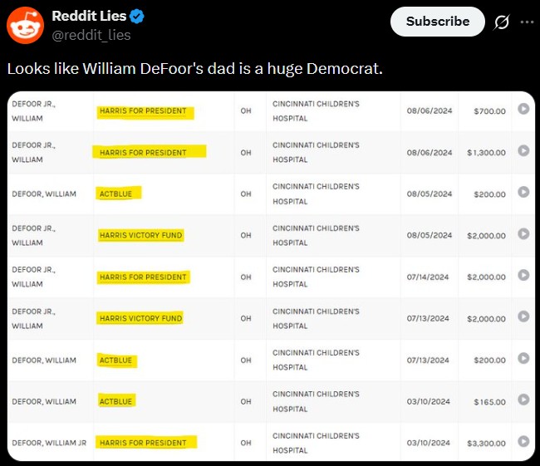Click arrow icon on 08/05/2024 $200.00 row
The width and height of the screenshot is (540, 466).
(523, 192)
